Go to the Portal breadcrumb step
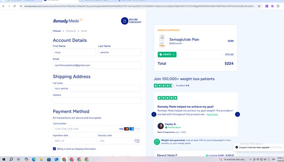This screenshot has width=284, height=162. point(84,31)
